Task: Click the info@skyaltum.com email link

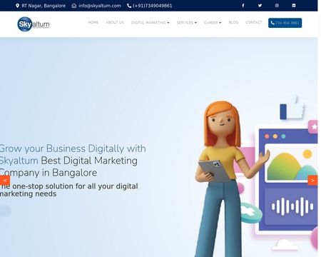Action: [x=100, y=6]
